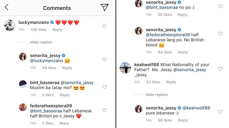
Task: Hide replies under keahwolf88's comment
Action: [157, 95]
